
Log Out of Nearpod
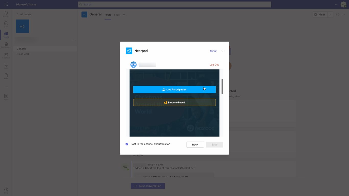tap(214, 65)
